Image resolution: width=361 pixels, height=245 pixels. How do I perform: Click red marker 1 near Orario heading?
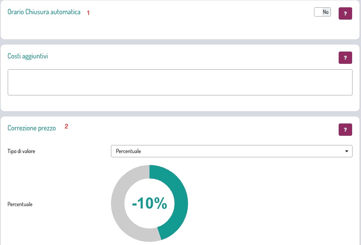(88, 13)
